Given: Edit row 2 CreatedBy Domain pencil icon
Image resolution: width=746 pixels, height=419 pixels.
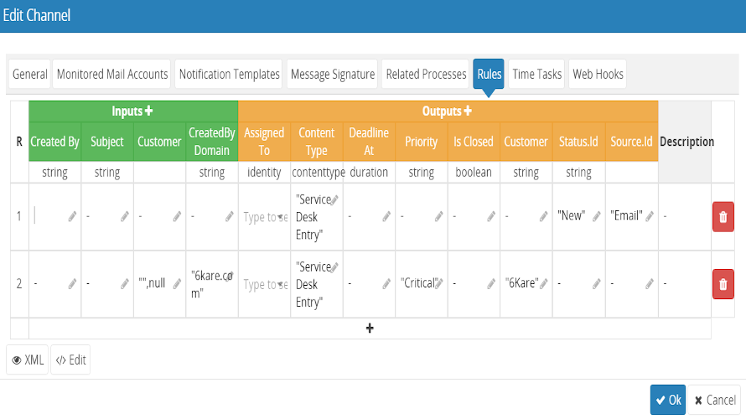Looking at the screenshot, I should (x=229, y=284).
